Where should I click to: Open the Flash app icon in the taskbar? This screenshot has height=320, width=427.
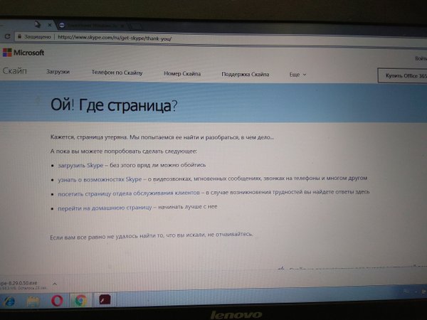[105, 300]
